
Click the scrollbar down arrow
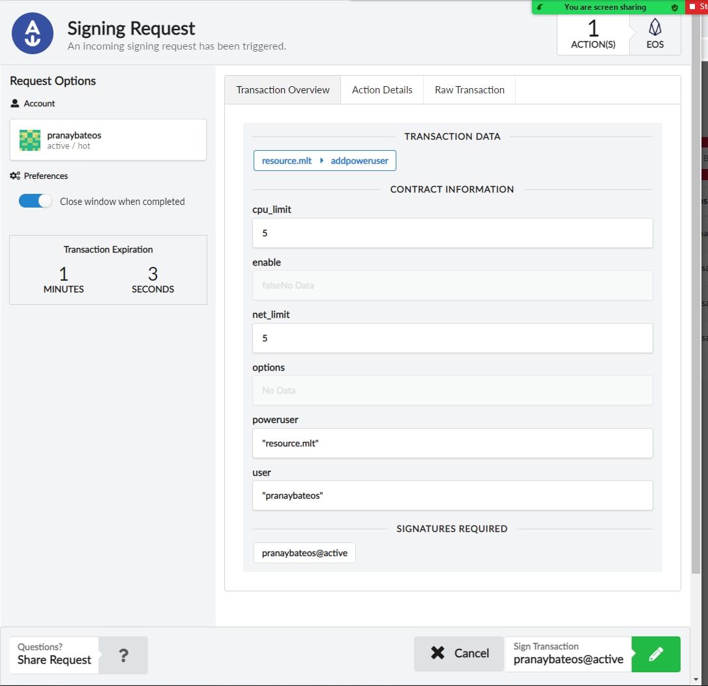[x=696, y=679]
